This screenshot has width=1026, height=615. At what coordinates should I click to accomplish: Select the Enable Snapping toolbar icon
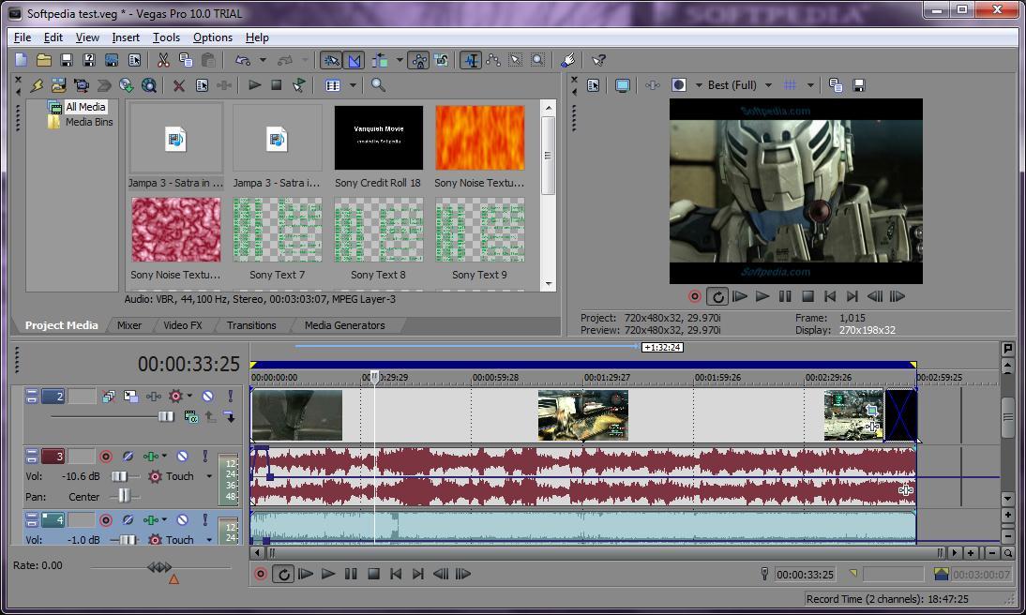point(332,59)
